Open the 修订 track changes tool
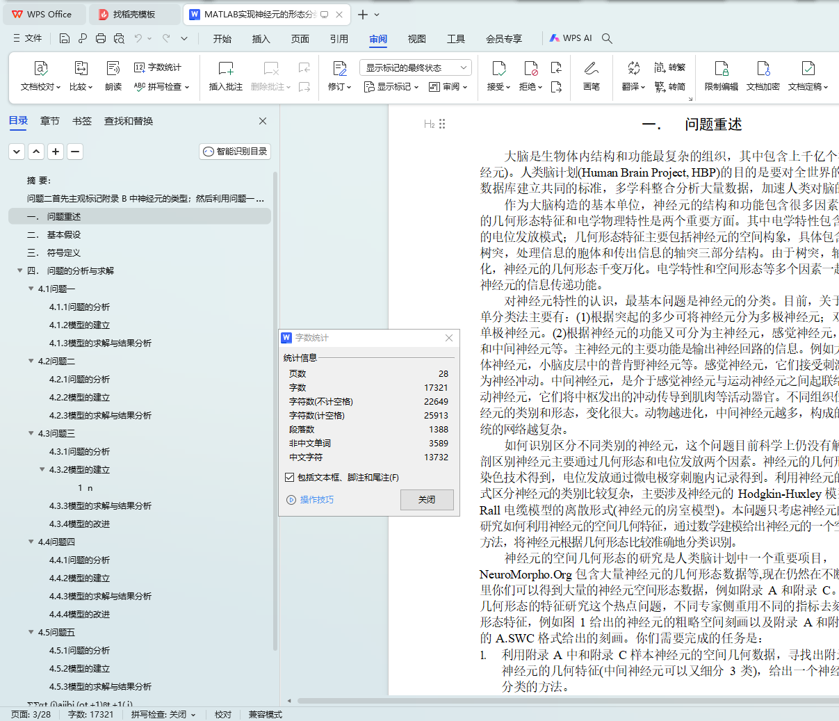Screen dimensions: 839x721 (x=339, y=76)
